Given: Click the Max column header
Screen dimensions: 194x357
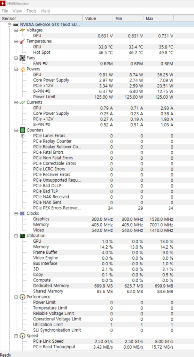Looking at the screenshot, I should click(x=158, y=18).
